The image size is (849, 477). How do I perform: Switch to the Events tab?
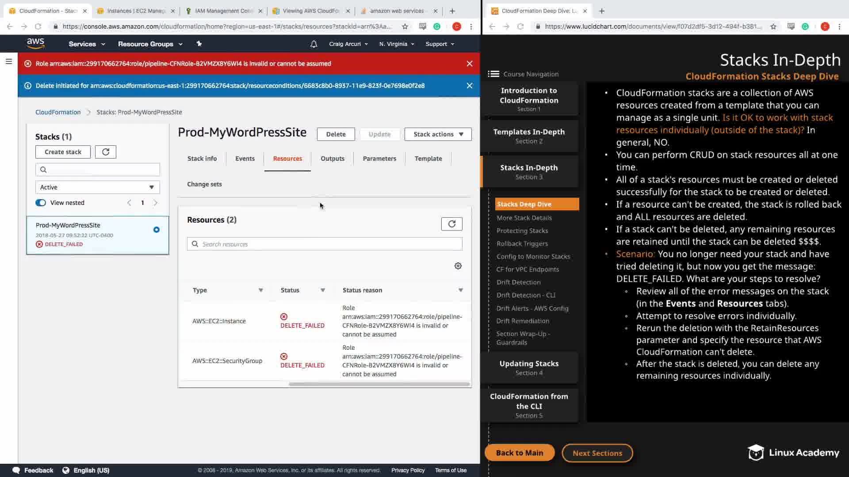[245, 159]
